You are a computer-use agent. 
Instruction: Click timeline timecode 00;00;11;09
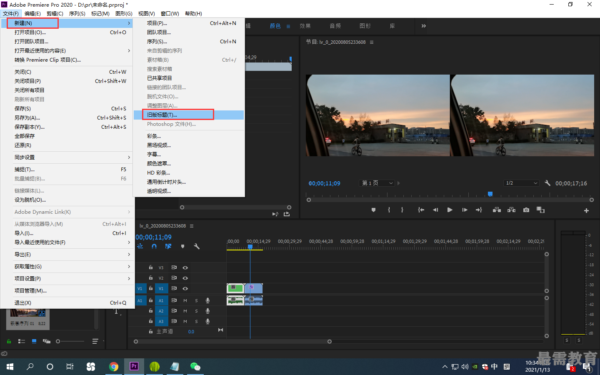coord(153,237)
